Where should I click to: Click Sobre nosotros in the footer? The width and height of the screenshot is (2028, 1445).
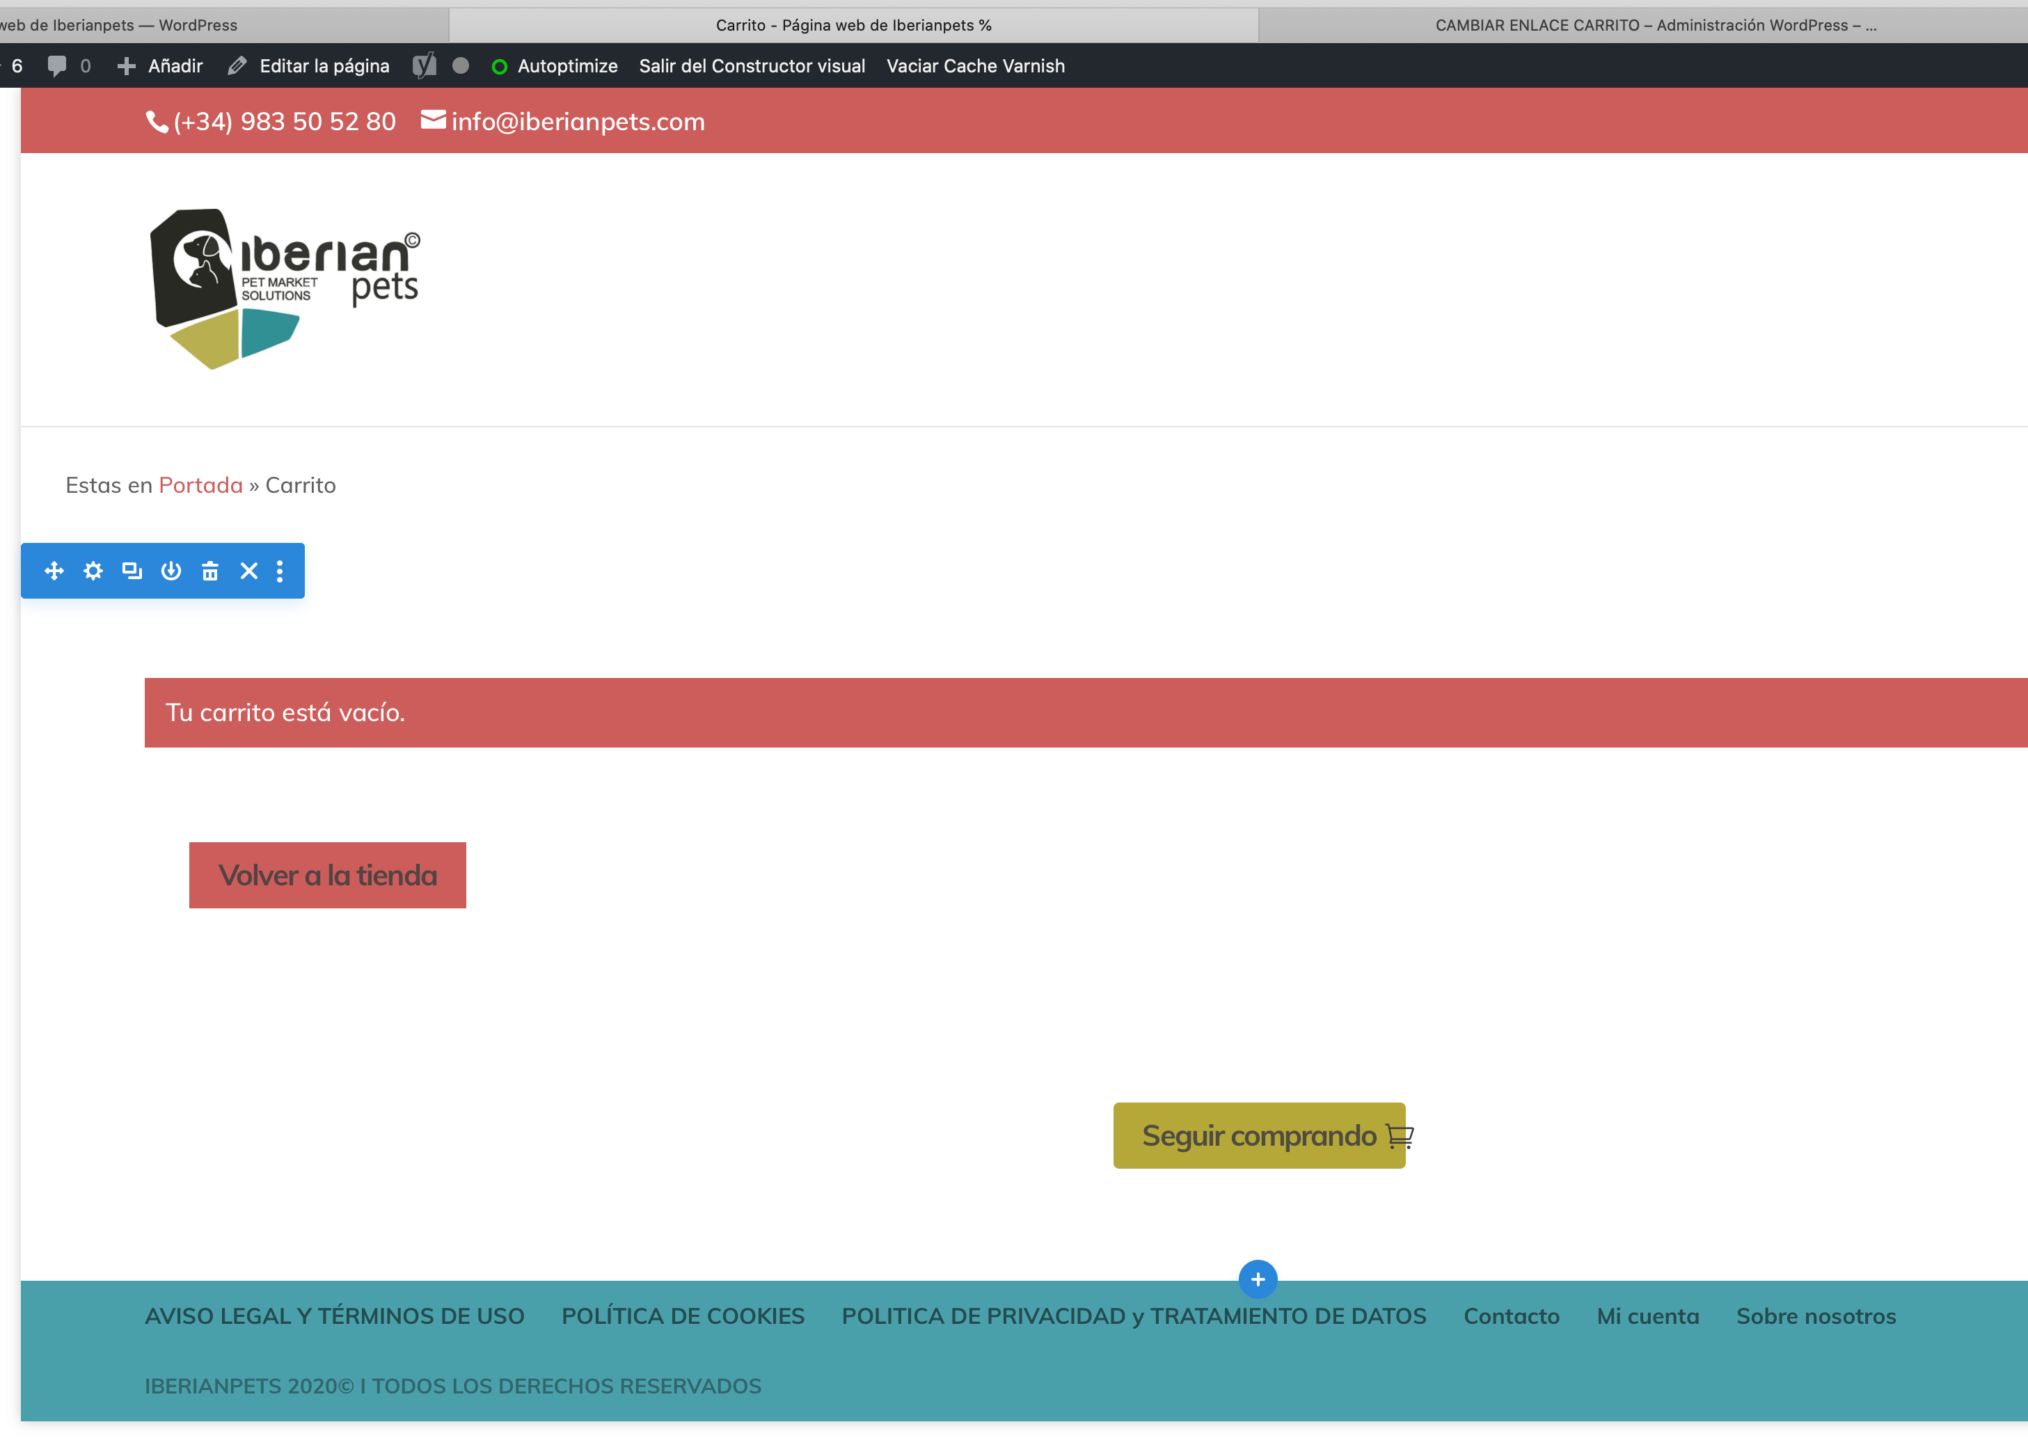click(x=1816, y=1316)
